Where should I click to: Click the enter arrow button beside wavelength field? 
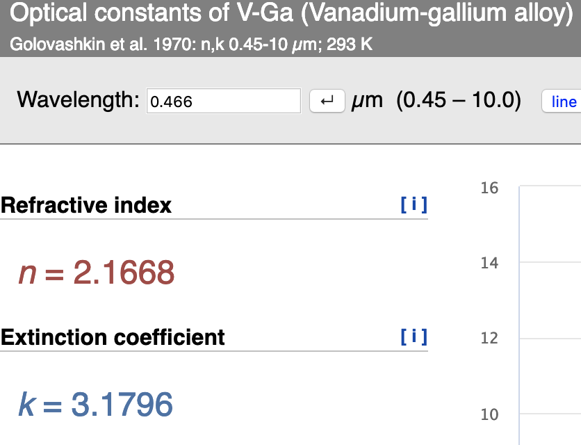click(x=327, y=101)
